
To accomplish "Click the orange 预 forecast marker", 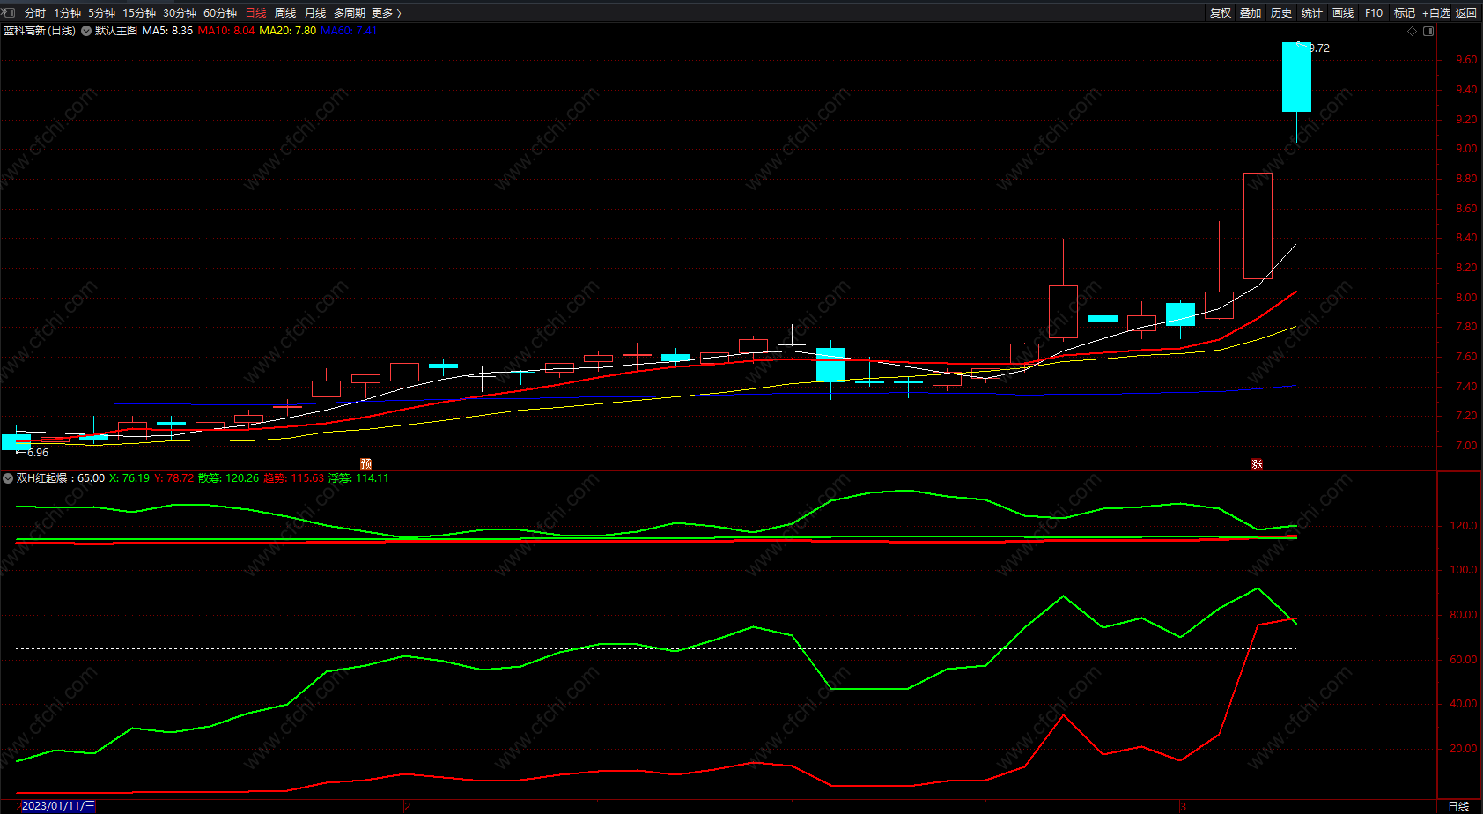I will [x=366, y=464].
